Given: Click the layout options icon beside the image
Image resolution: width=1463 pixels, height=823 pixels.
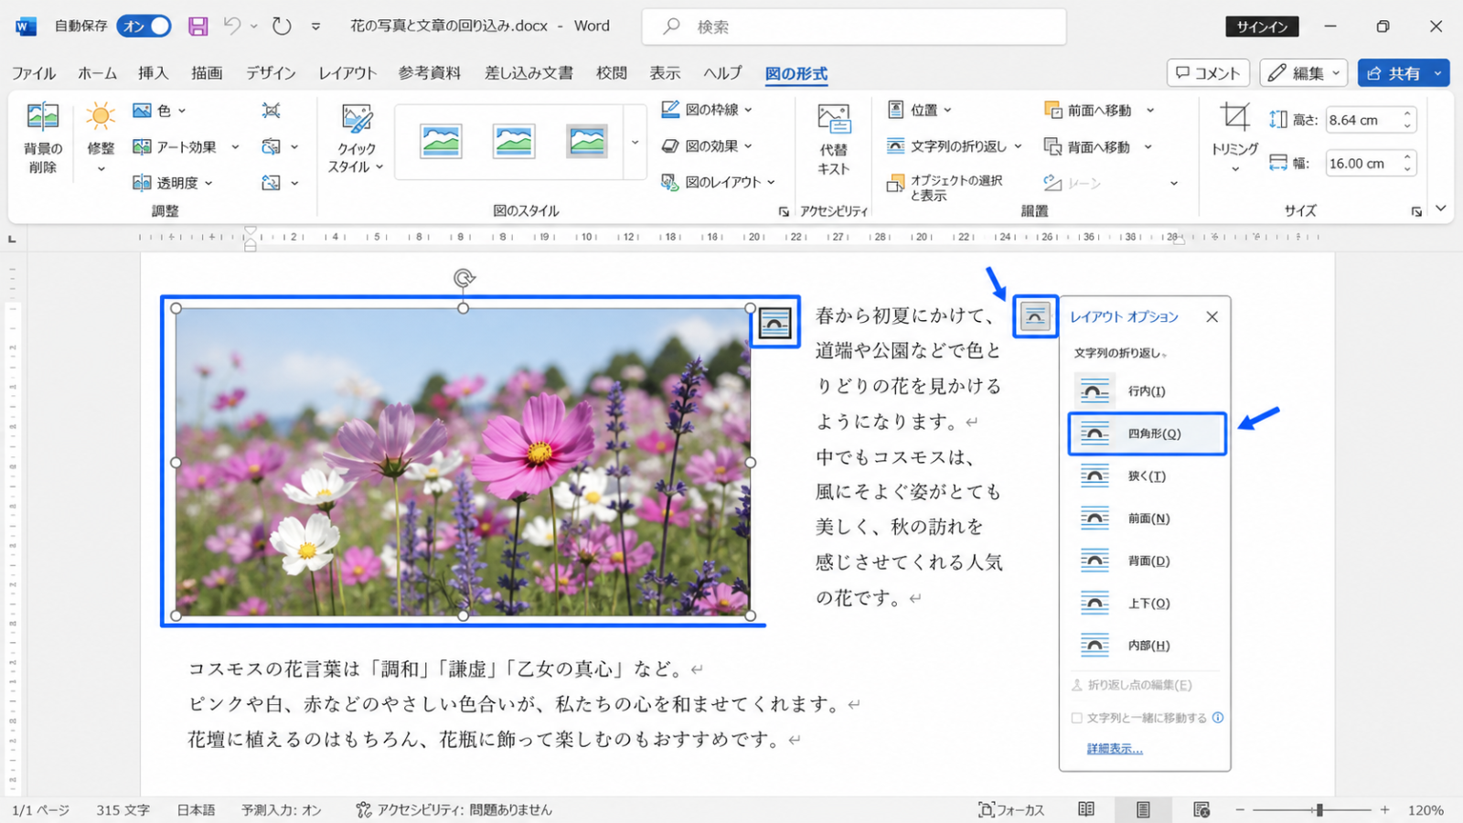Looking at the screenshot, I should 774,323.
